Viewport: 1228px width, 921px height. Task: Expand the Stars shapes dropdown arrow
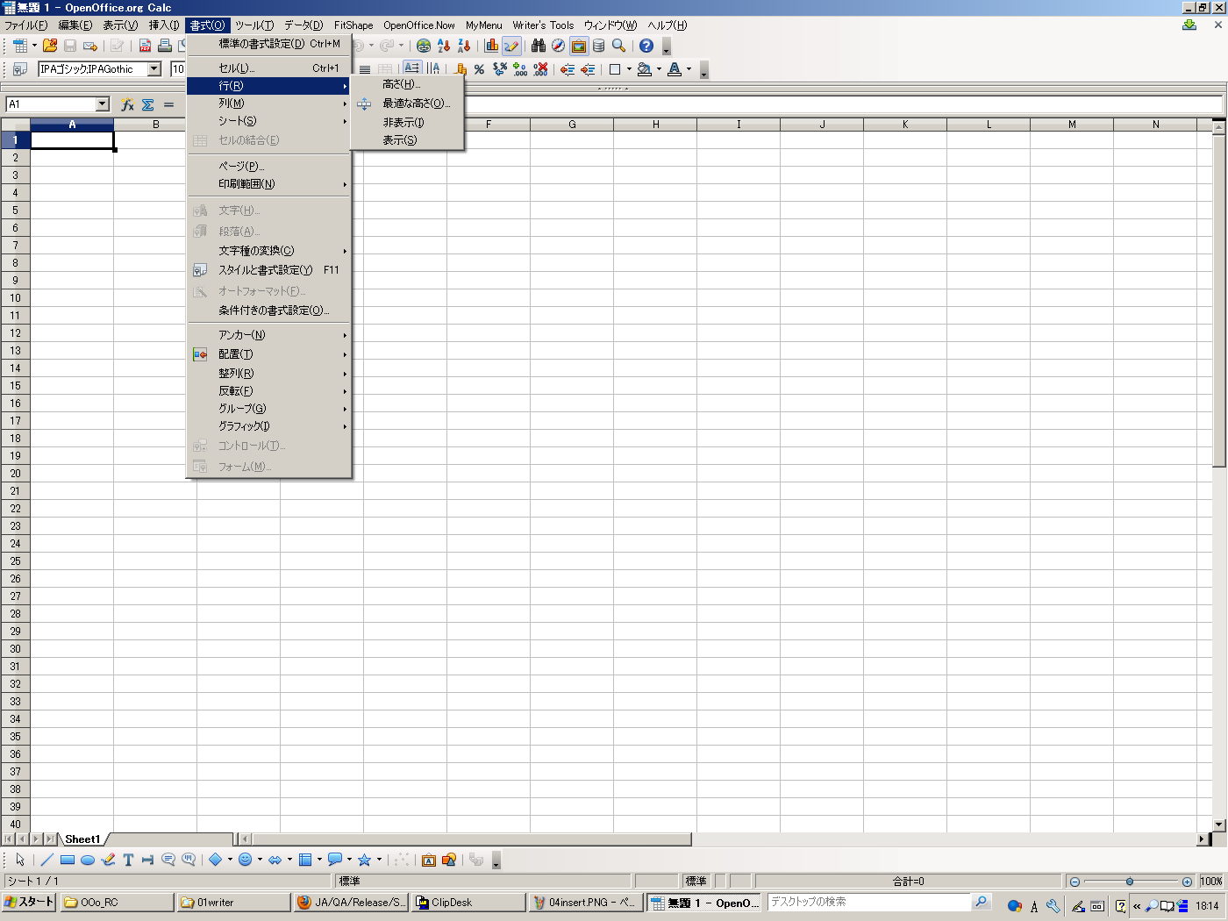(x=379, y=860)
